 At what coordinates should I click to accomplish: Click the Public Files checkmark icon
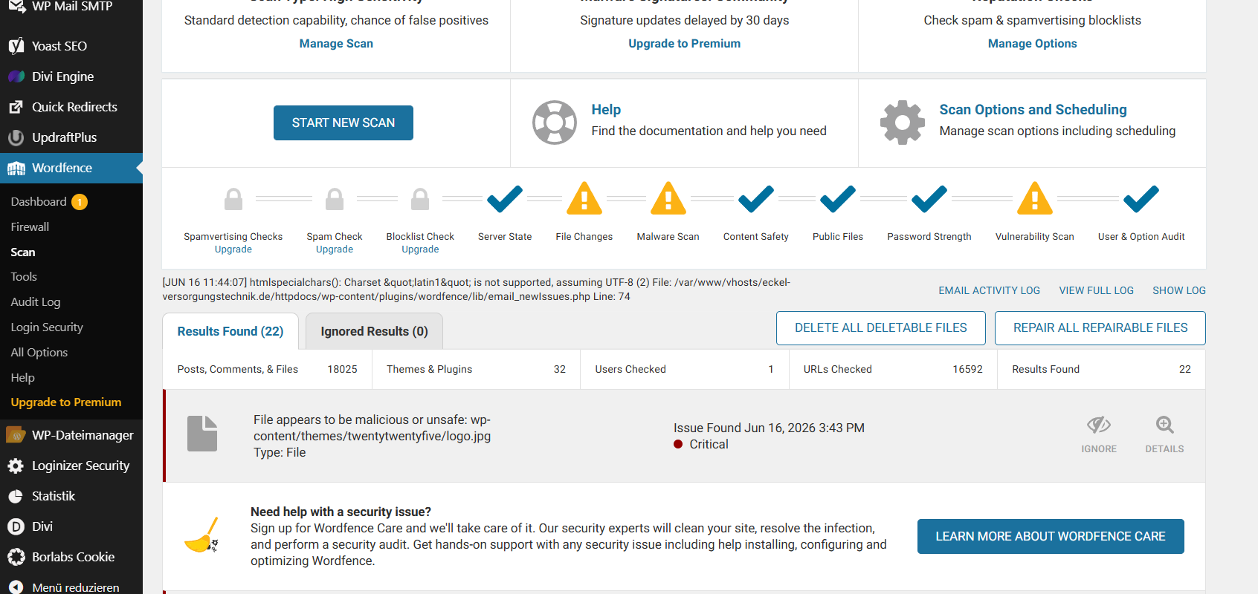point(838,198)
